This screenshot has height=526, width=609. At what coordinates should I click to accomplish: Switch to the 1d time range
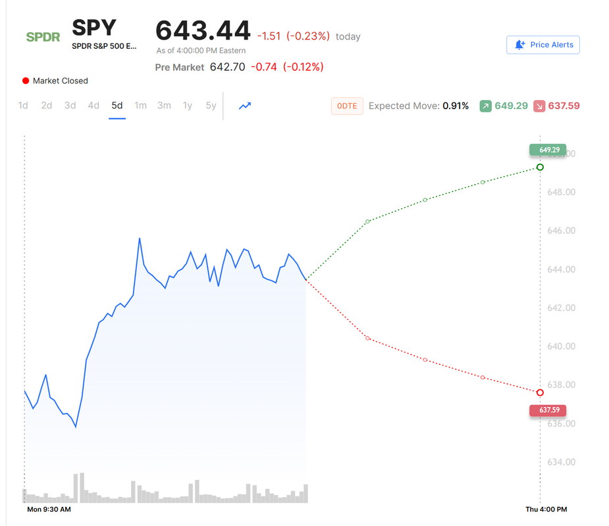click(23, 105)
